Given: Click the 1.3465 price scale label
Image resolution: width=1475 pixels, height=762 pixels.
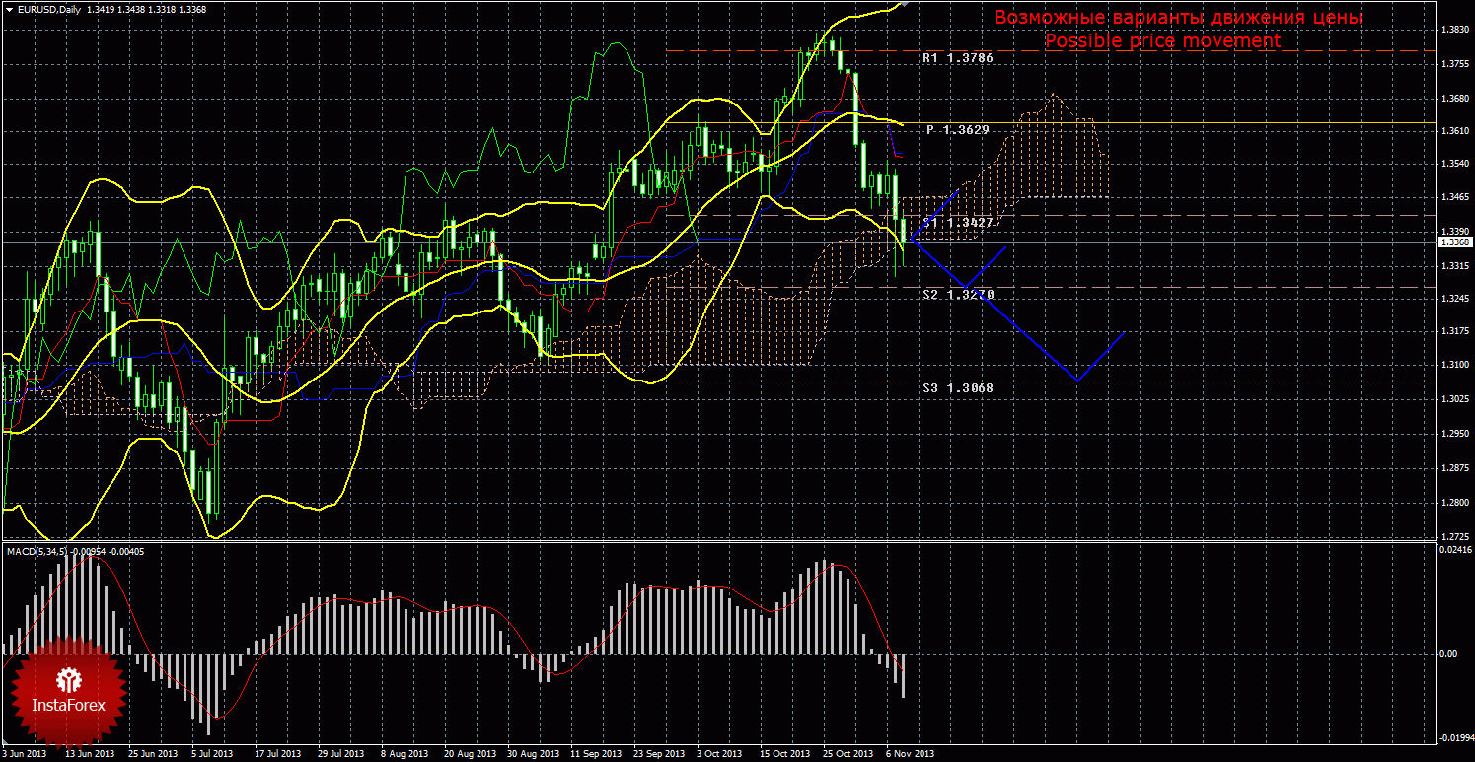Looking at the screenshot, I should point(1455,198).
